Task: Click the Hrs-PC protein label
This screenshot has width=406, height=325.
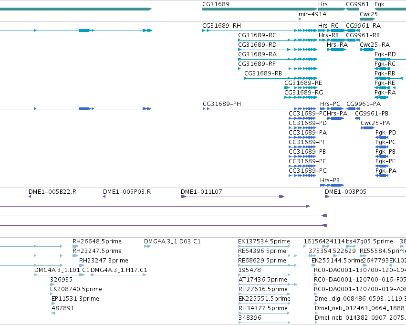Action: tap(330, 104)
